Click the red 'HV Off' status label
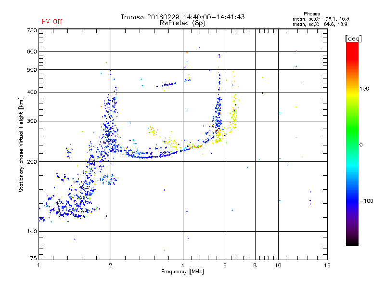 click(52, 22)
